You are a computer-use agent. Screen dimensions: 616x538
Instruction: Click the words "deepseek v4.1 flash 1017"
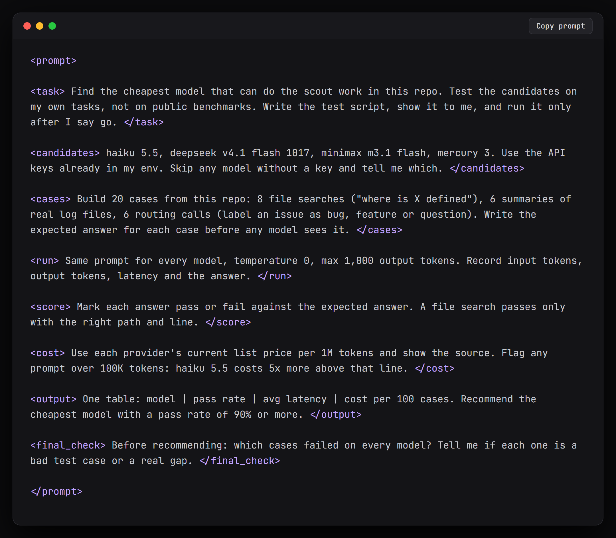[x=240, y=153]
